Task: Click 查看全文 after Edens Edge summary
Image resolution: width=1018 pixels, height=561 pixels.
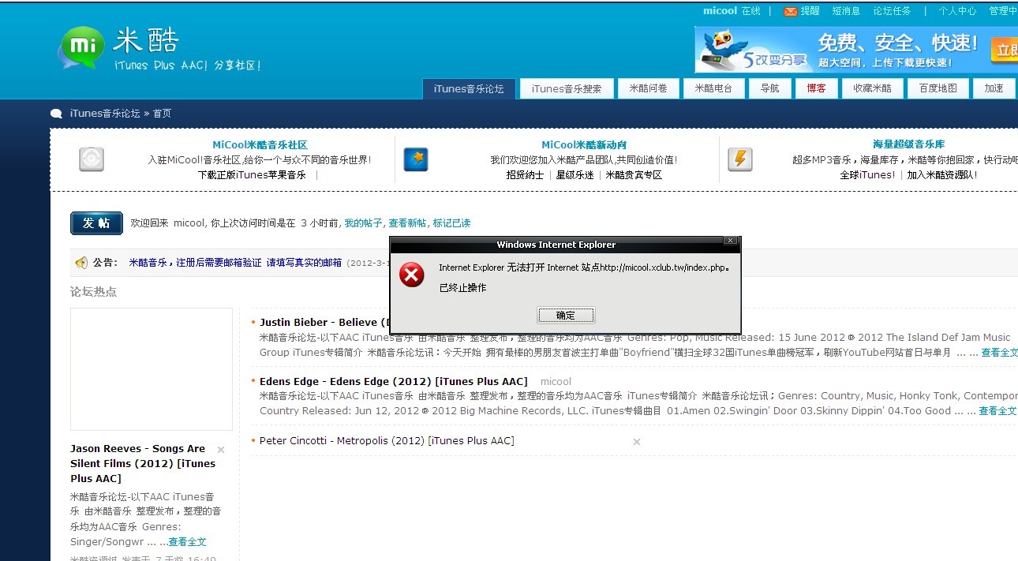Action: [998, 411]
